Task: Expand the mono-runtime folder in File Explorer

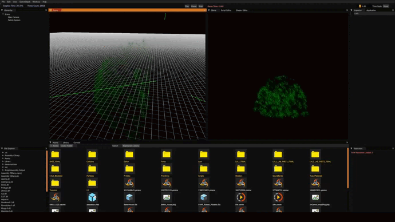Action: click(x=3, y=164)
